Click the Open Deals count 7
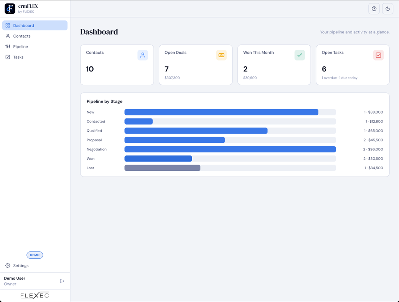The width and height of the screenshot is (399, 302). (167, 69)
